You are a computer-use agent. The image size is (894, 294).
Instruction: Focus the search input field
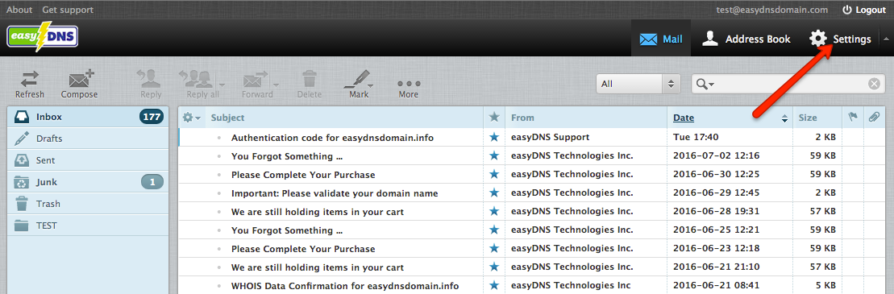[x=791, y=84]
